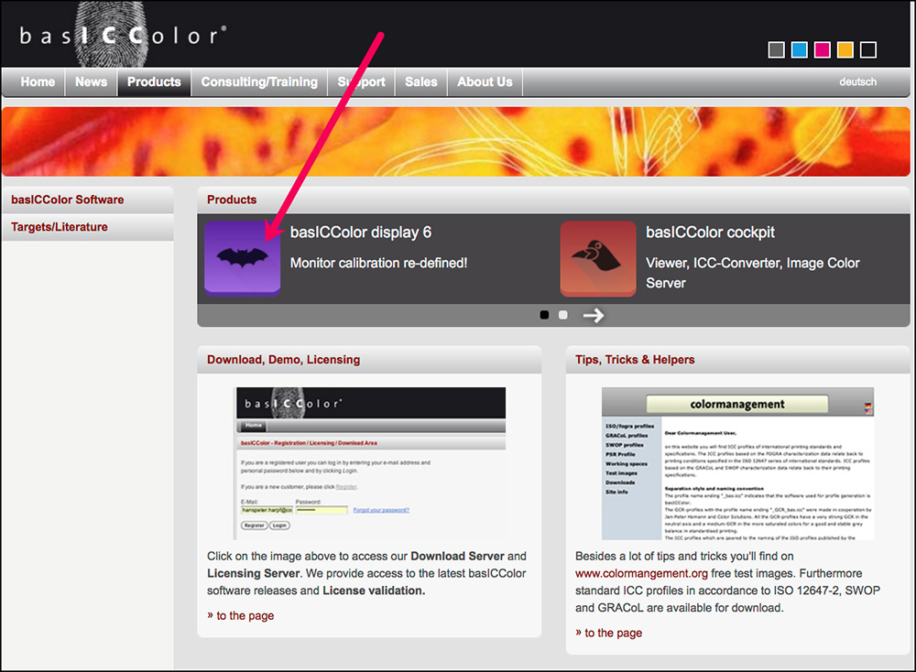Switch language via the deutsch link
The width and height of the screenshot is (916, 672).
857,81
